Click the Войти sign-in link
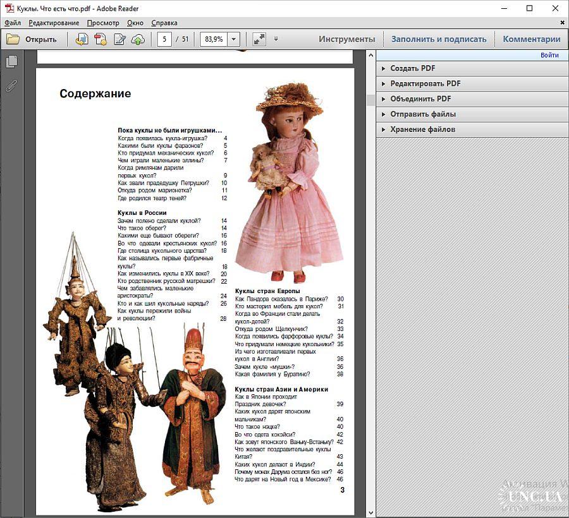The image size is (569, 518). 549,55
